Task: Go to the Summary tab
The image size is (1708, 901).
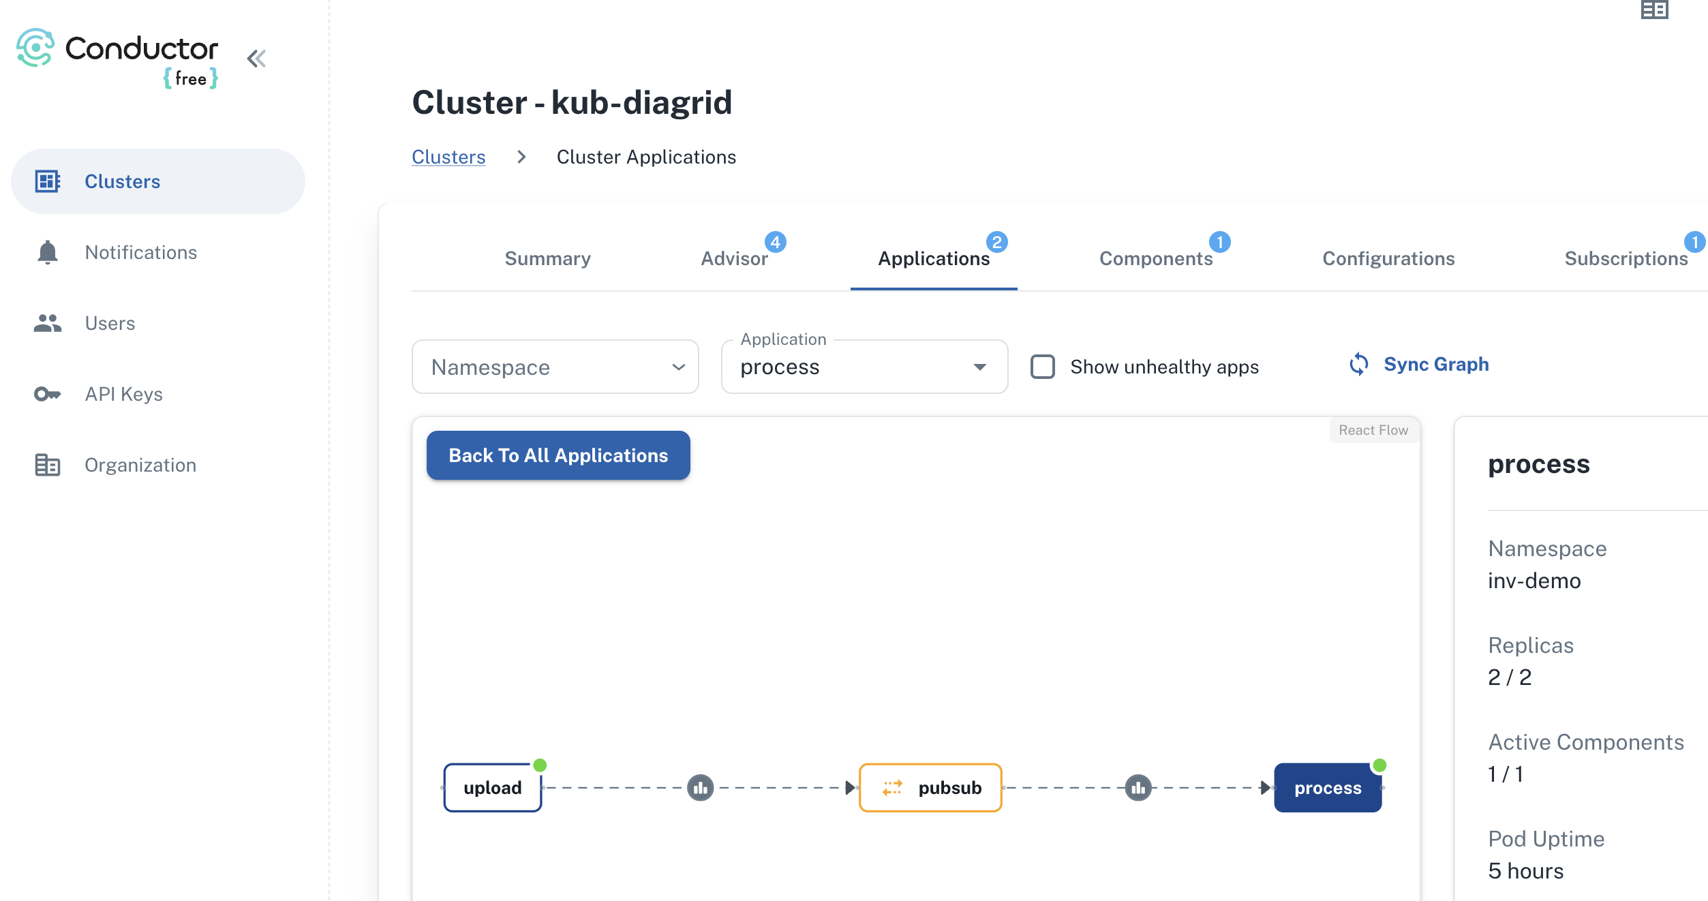Action: coord(547,259)
